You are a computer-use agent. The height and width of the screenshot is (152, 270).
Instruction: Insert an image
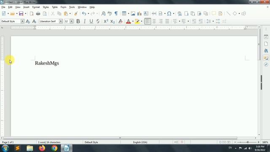point(133,14)
